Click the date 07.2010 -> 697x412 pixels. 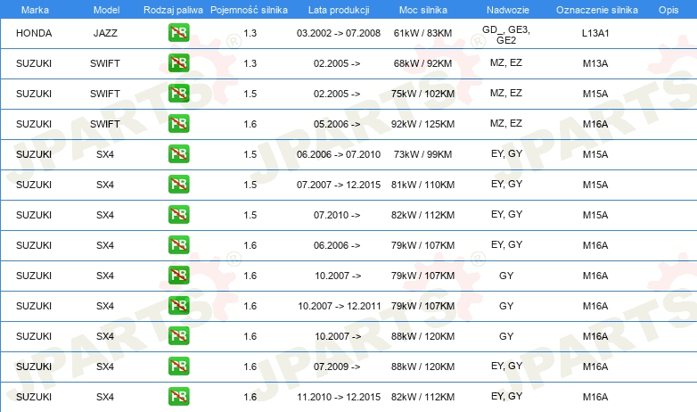point(337,215)
